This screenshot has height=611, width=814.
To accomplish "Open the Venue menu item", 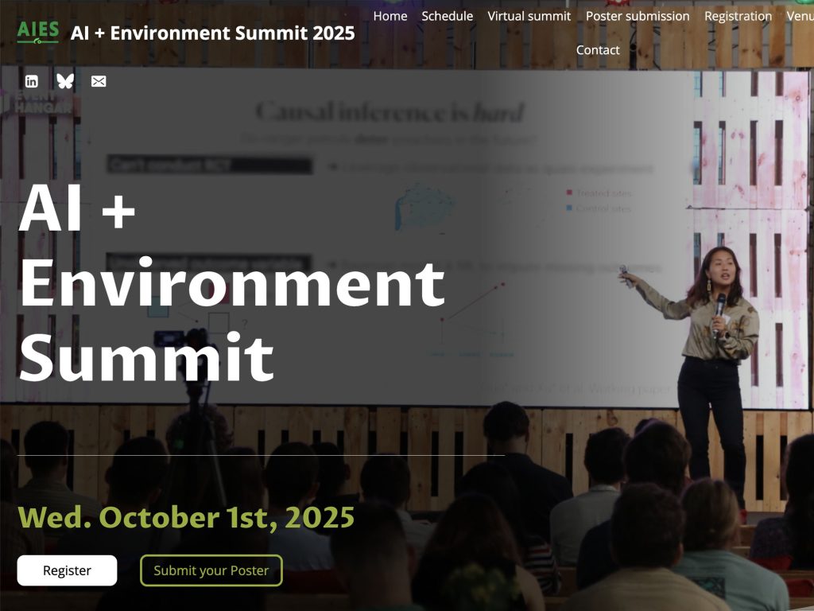I will point(800,16).
